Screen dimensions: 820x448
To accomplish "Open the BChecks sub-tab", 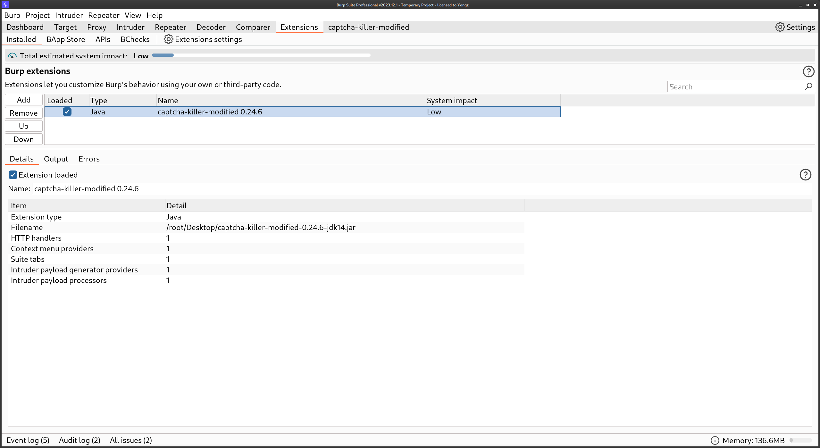I will [x=135, y=39].
